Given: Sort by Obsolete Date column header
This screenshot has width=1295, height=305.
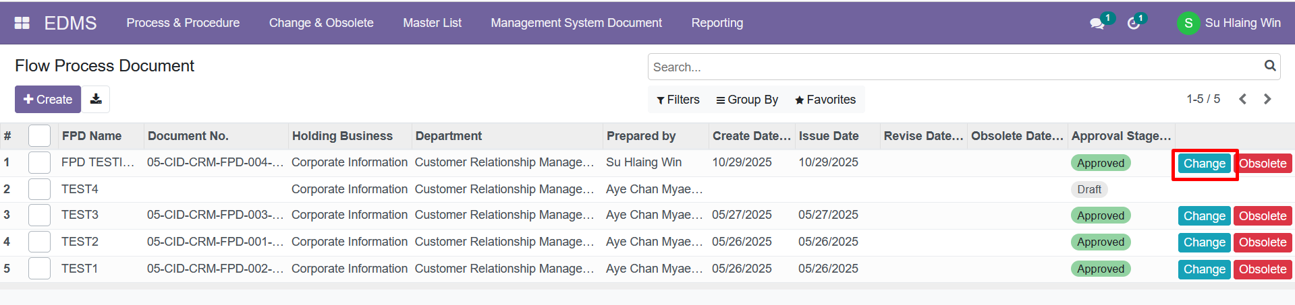Looking at the screenshot, I should click(1017, 136).
